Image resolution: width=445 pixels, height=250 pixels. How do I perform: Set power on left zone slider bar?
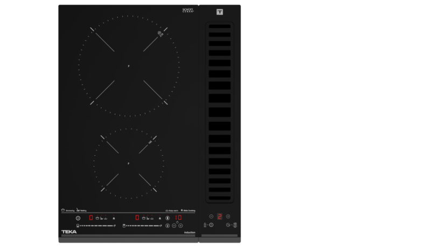click(96, 226)
